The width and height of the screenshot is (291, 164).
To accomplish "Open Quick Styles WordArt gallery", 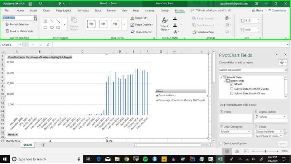I will [x=165, y=24].
